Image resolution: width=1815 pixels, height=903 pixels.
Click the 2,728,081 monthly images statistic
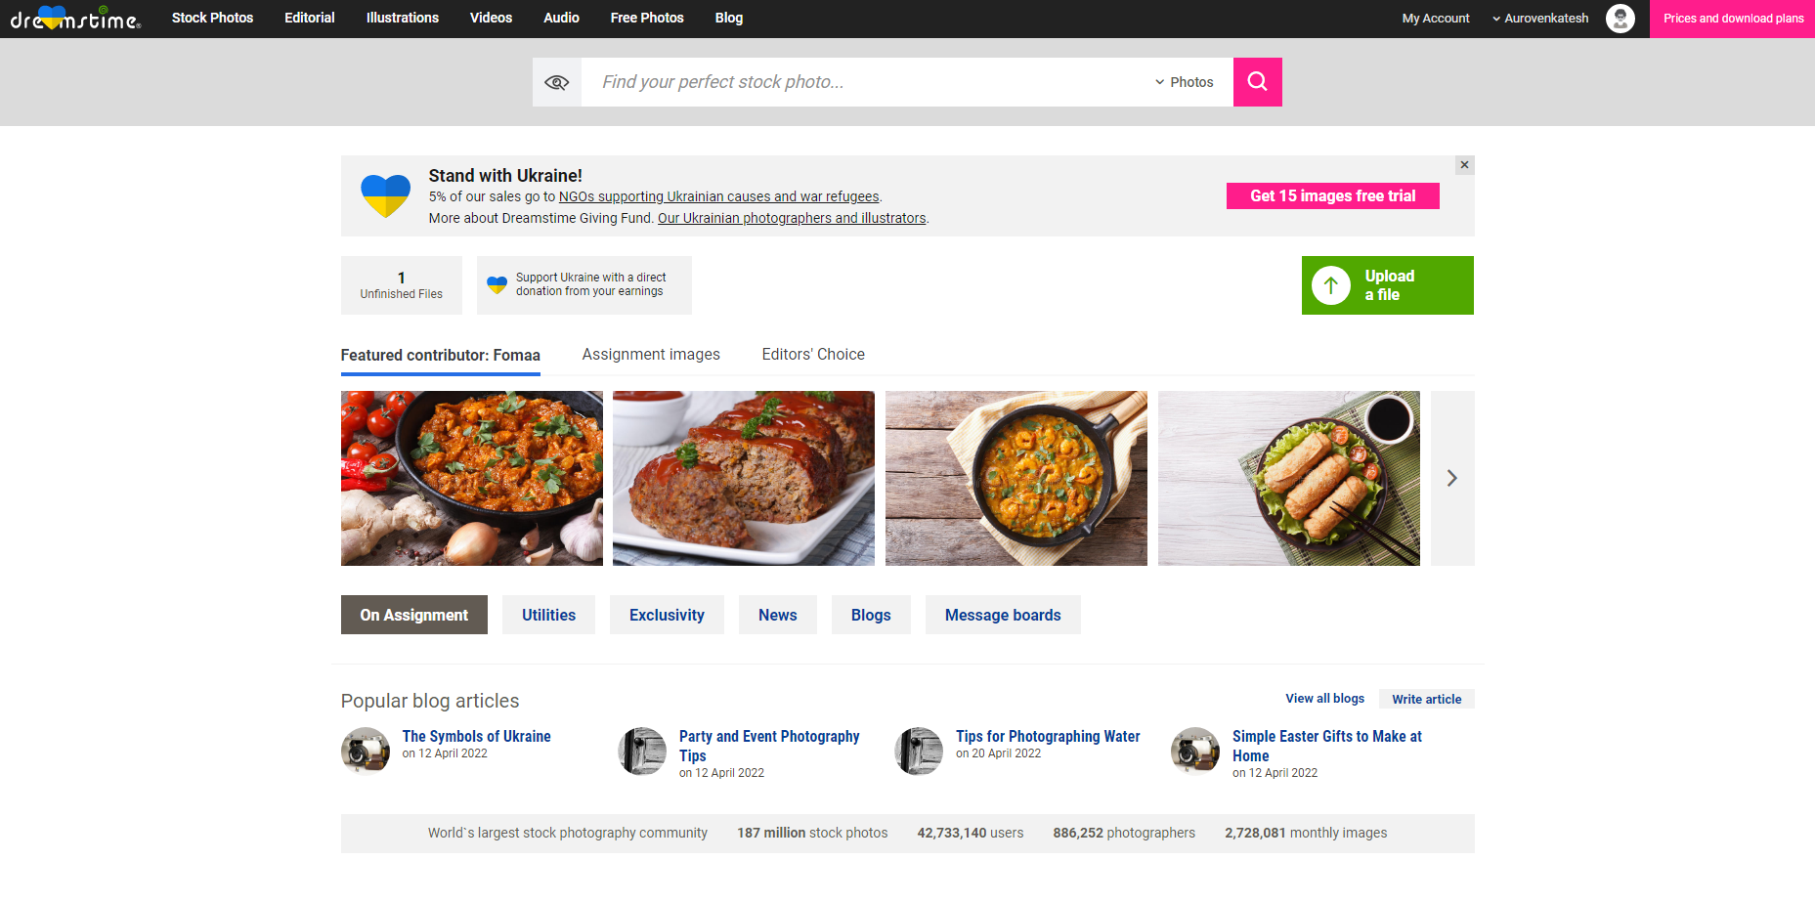[x=1306, y=833]
